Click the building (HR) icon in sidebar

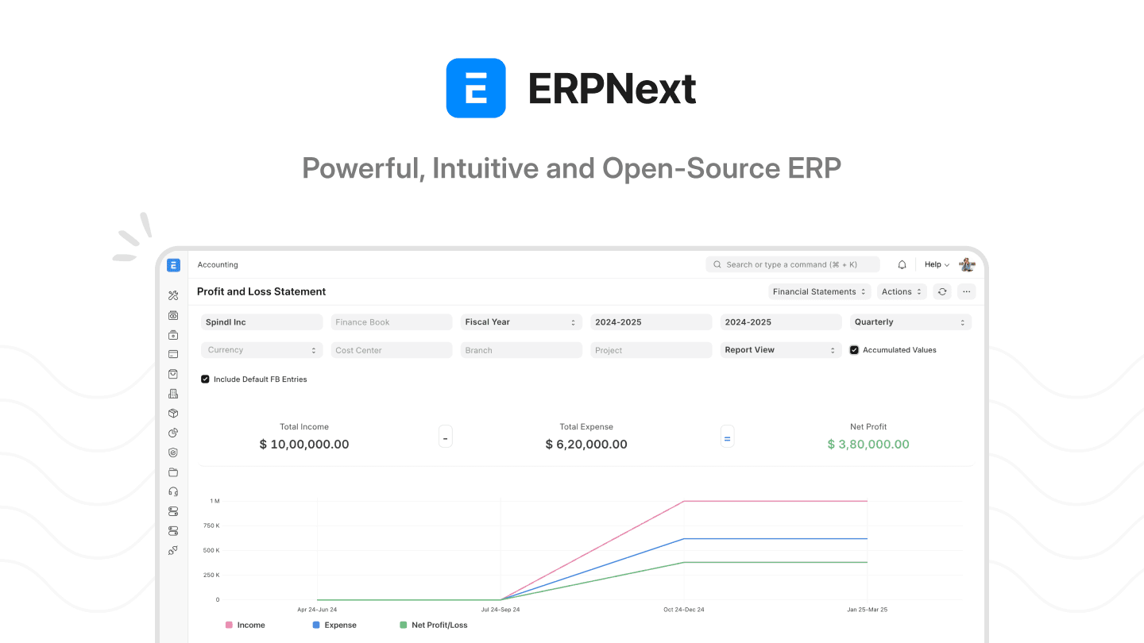point(173,394)
